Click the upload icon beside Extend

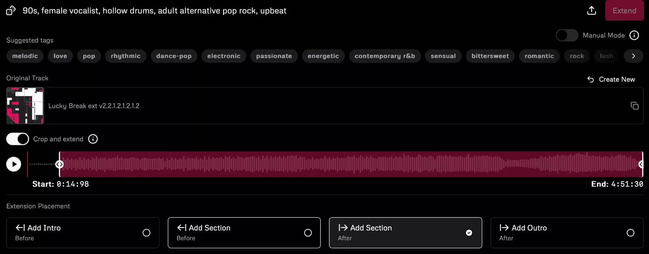591,11
